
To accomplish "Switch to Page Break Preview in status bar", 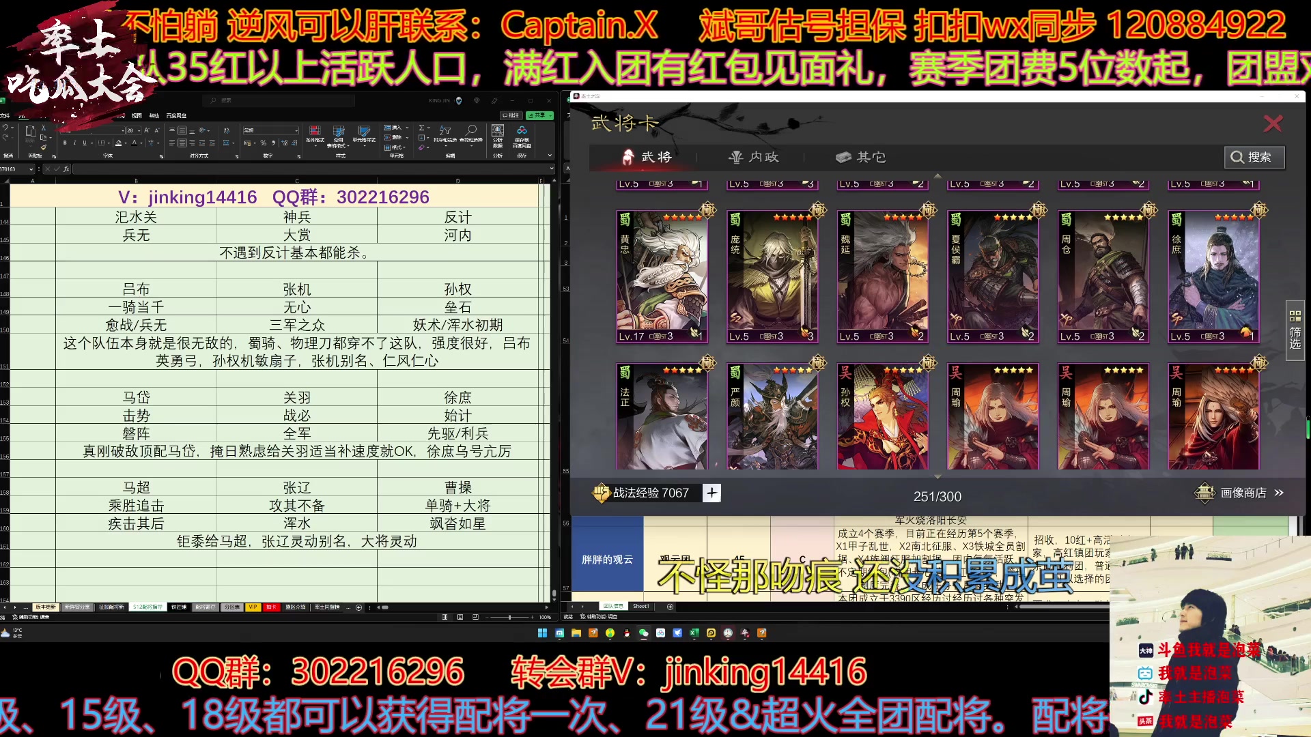I will pyautogui.click(x=475, y=617).
